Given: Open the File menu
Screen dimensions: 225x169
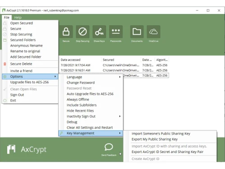Looking at the screenshot, I should pyautogui.click(x=7, y=18).
